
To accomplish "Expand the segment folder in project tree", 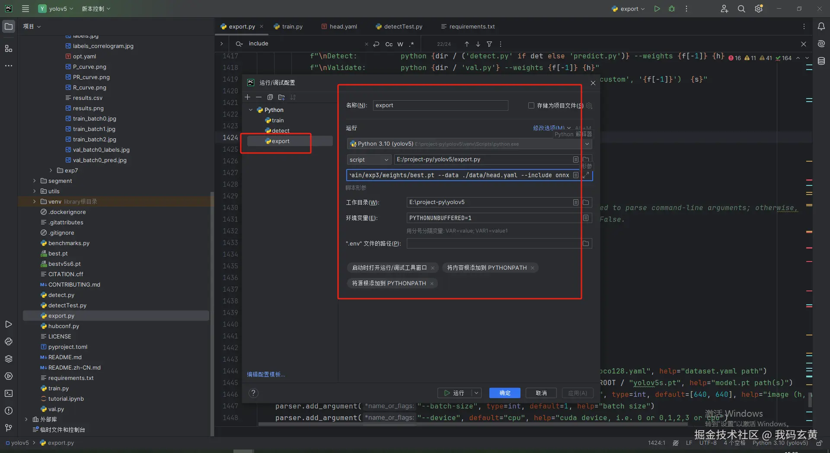I will point(35,181).
